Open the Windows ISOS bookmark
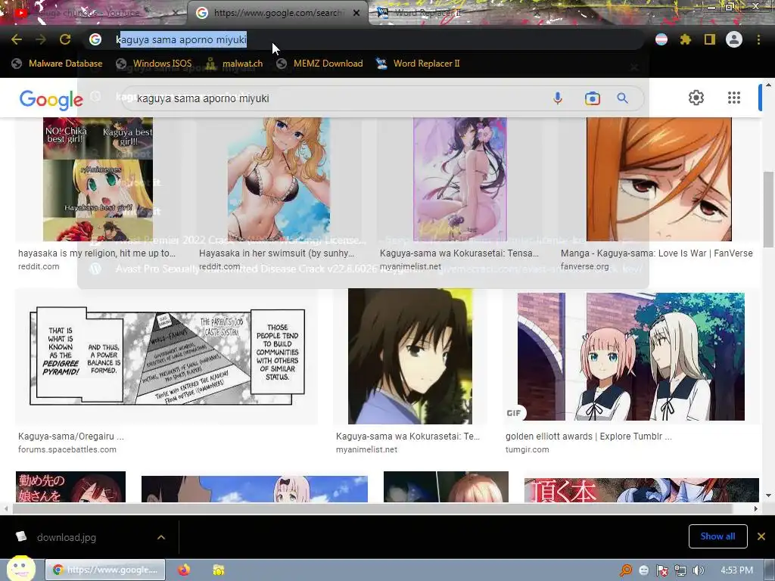 154,64
